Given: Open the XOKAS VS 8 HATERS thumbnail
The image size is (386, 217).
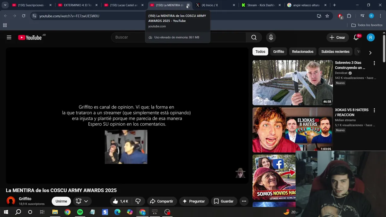Looking at the screenshot, I should coord(293,130).
